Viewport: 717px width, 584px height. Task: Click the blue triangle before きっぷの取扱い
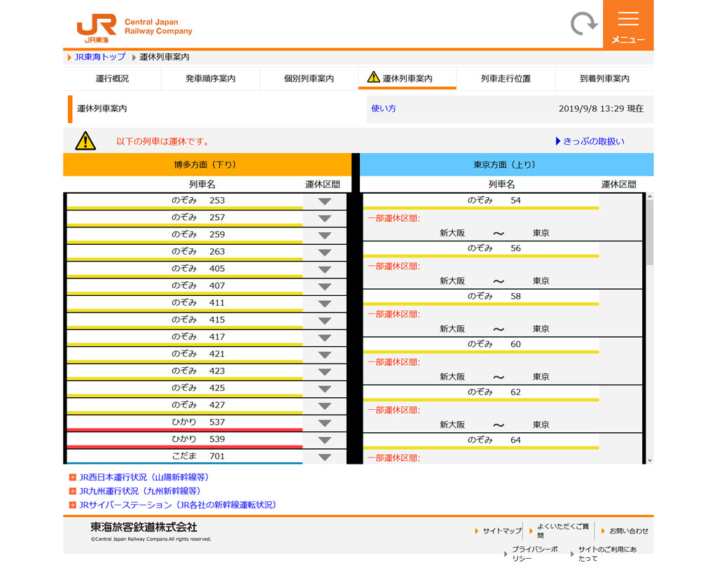558,141
